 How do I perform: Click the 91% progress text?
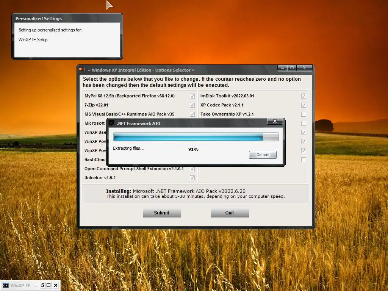tap(193, 149)
